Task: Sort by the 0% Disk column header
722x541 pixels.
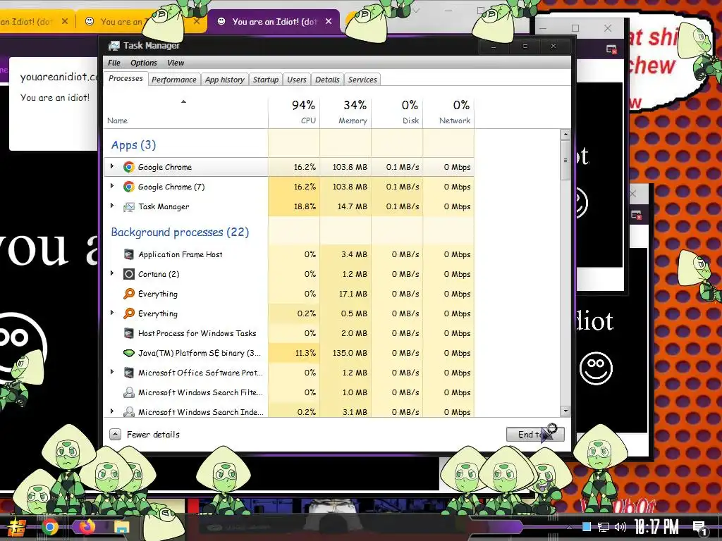Action: 397,112
